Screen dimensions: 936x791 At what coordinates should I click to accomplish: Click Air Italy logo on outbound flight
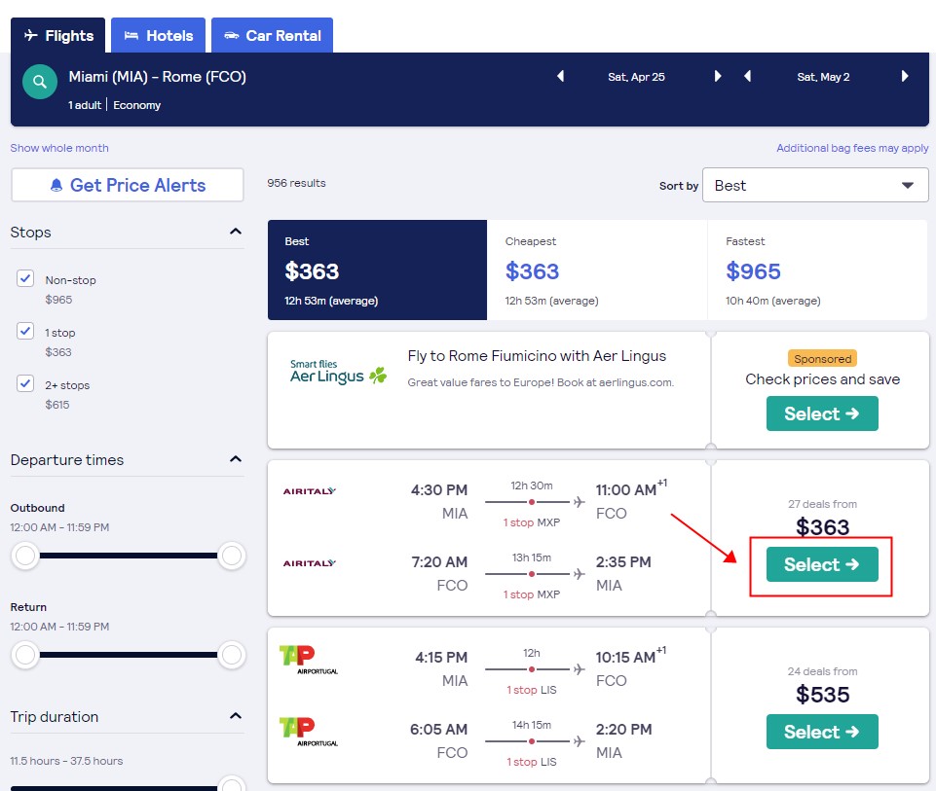(309, 491)
